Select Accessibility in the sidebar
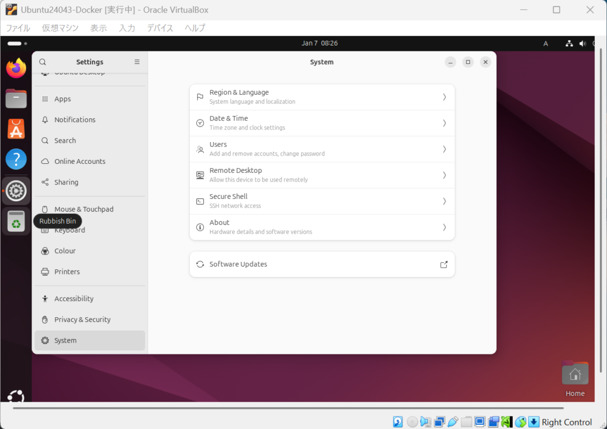The height and width of the screenshot is (429, 607). point(74,299)
